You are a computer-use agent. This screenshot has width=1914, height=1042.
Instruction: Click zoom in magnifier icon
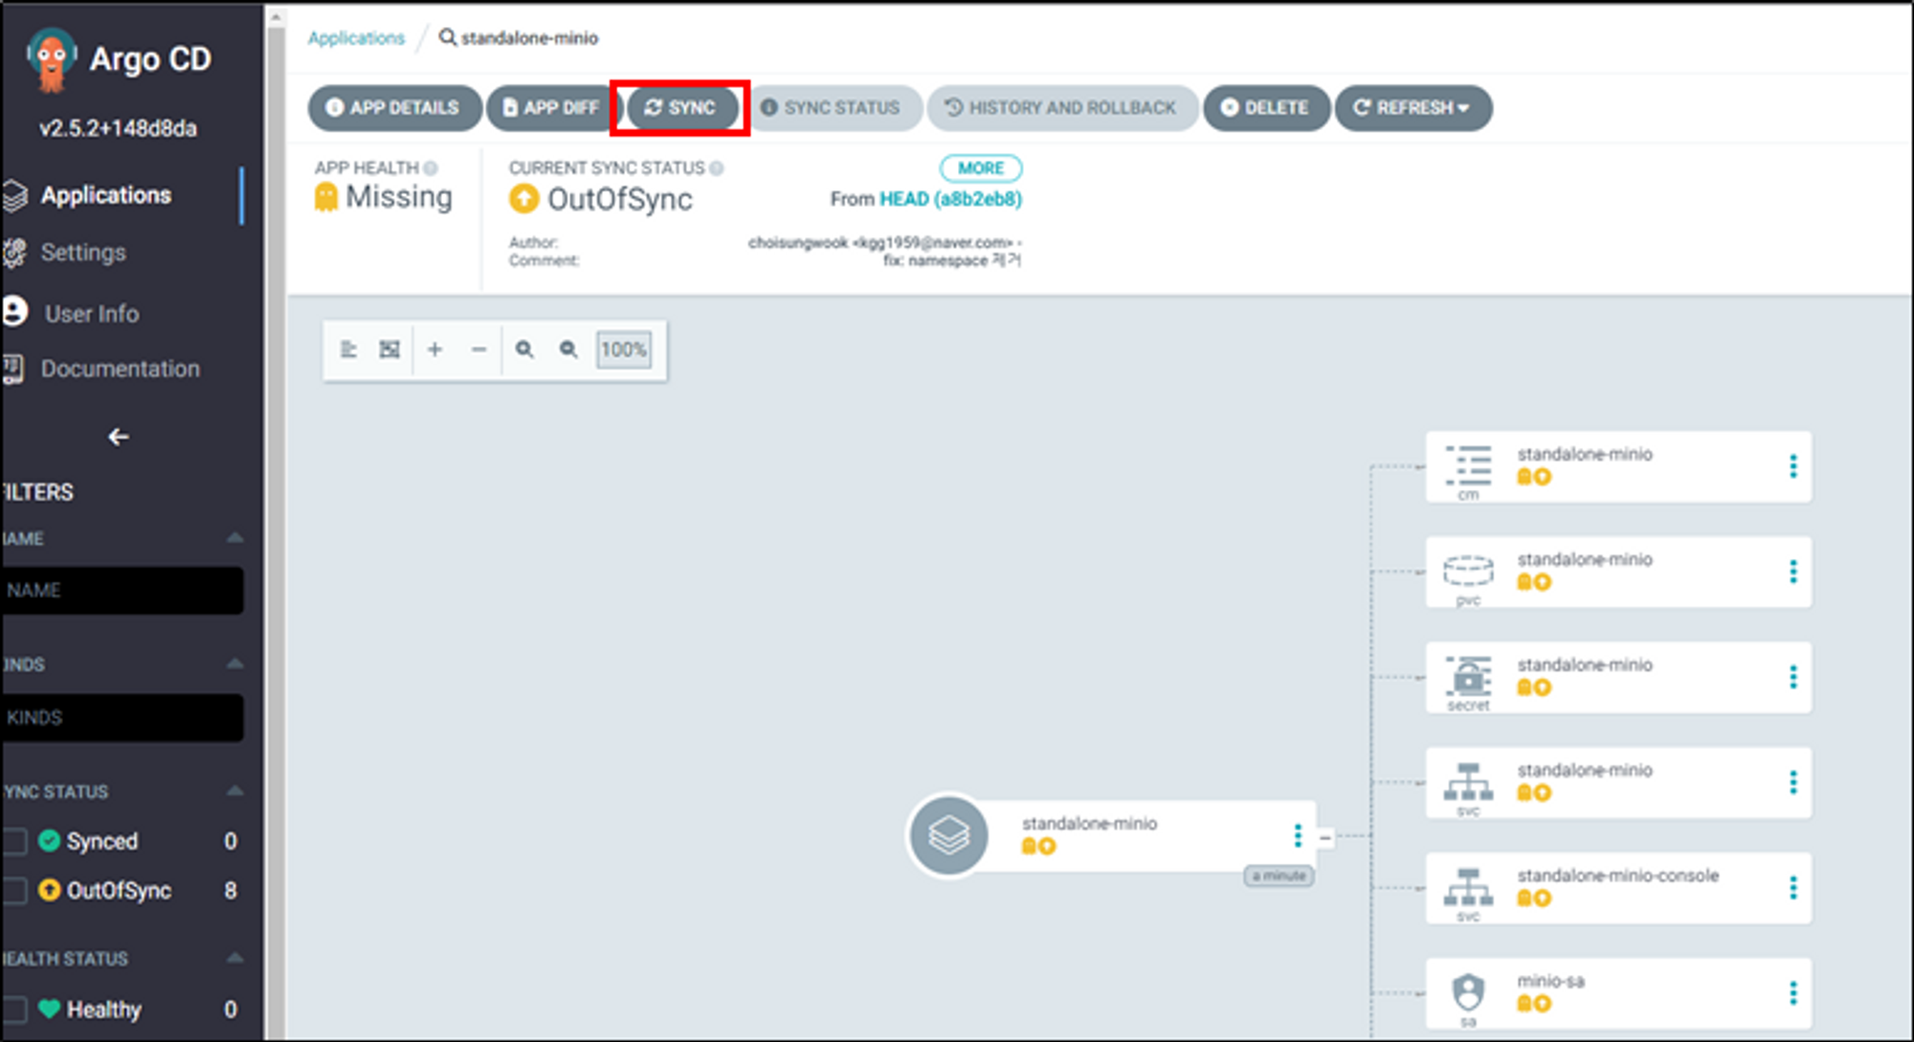coord(524,350)
